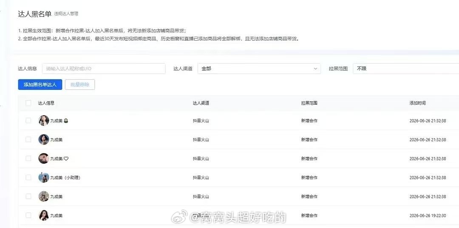Screen dimensions: 459x228
Task: Click the timestamp 2026-06-26 19:22:30
Action: (428, 215)
